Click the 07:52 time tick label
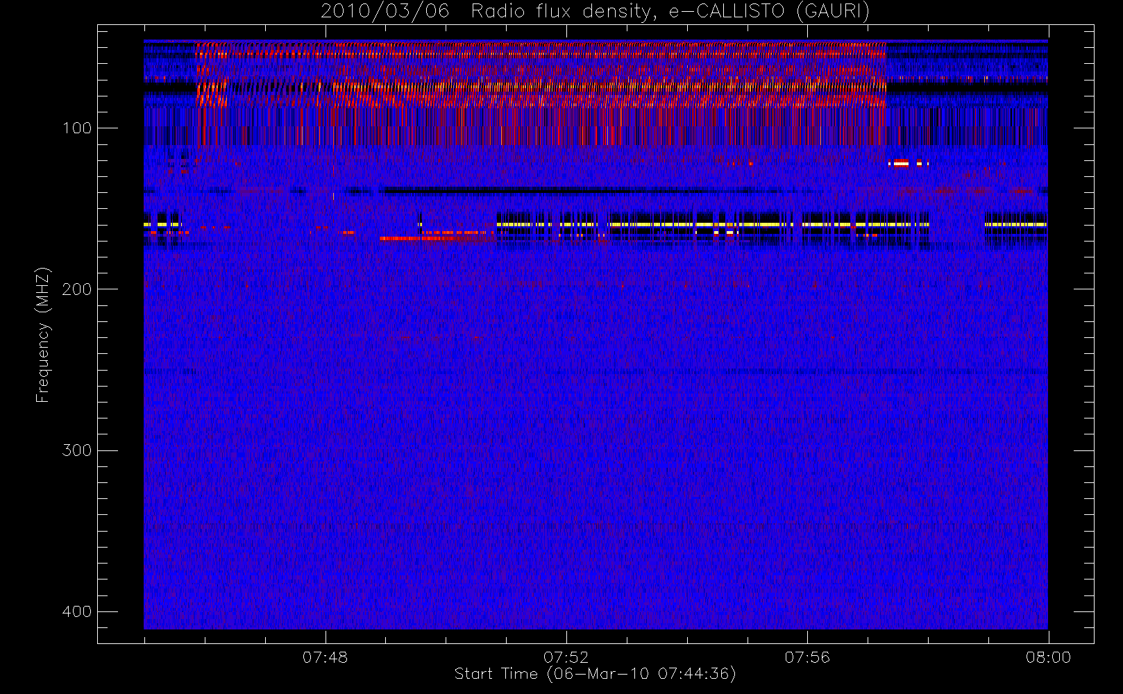Image resolution: width=1123 pixels, height=694 pixels. [566, 657]
